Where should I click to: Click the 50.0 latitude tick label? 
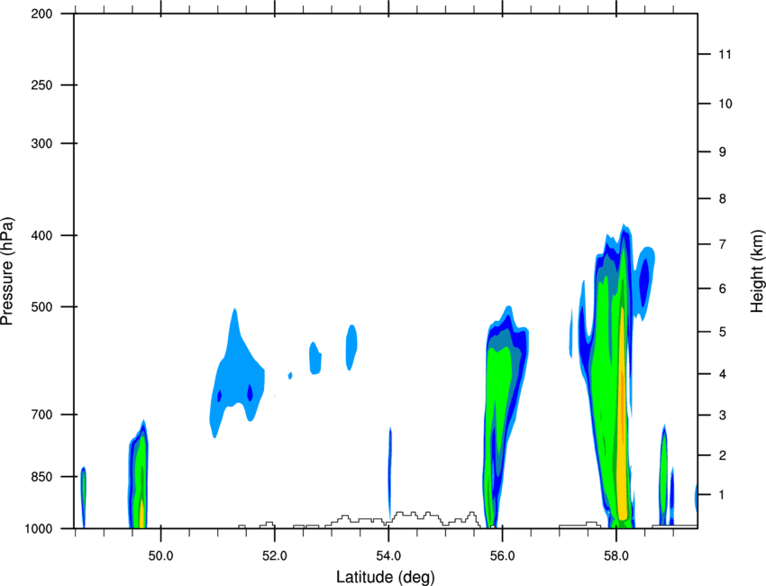click(160, 556)
